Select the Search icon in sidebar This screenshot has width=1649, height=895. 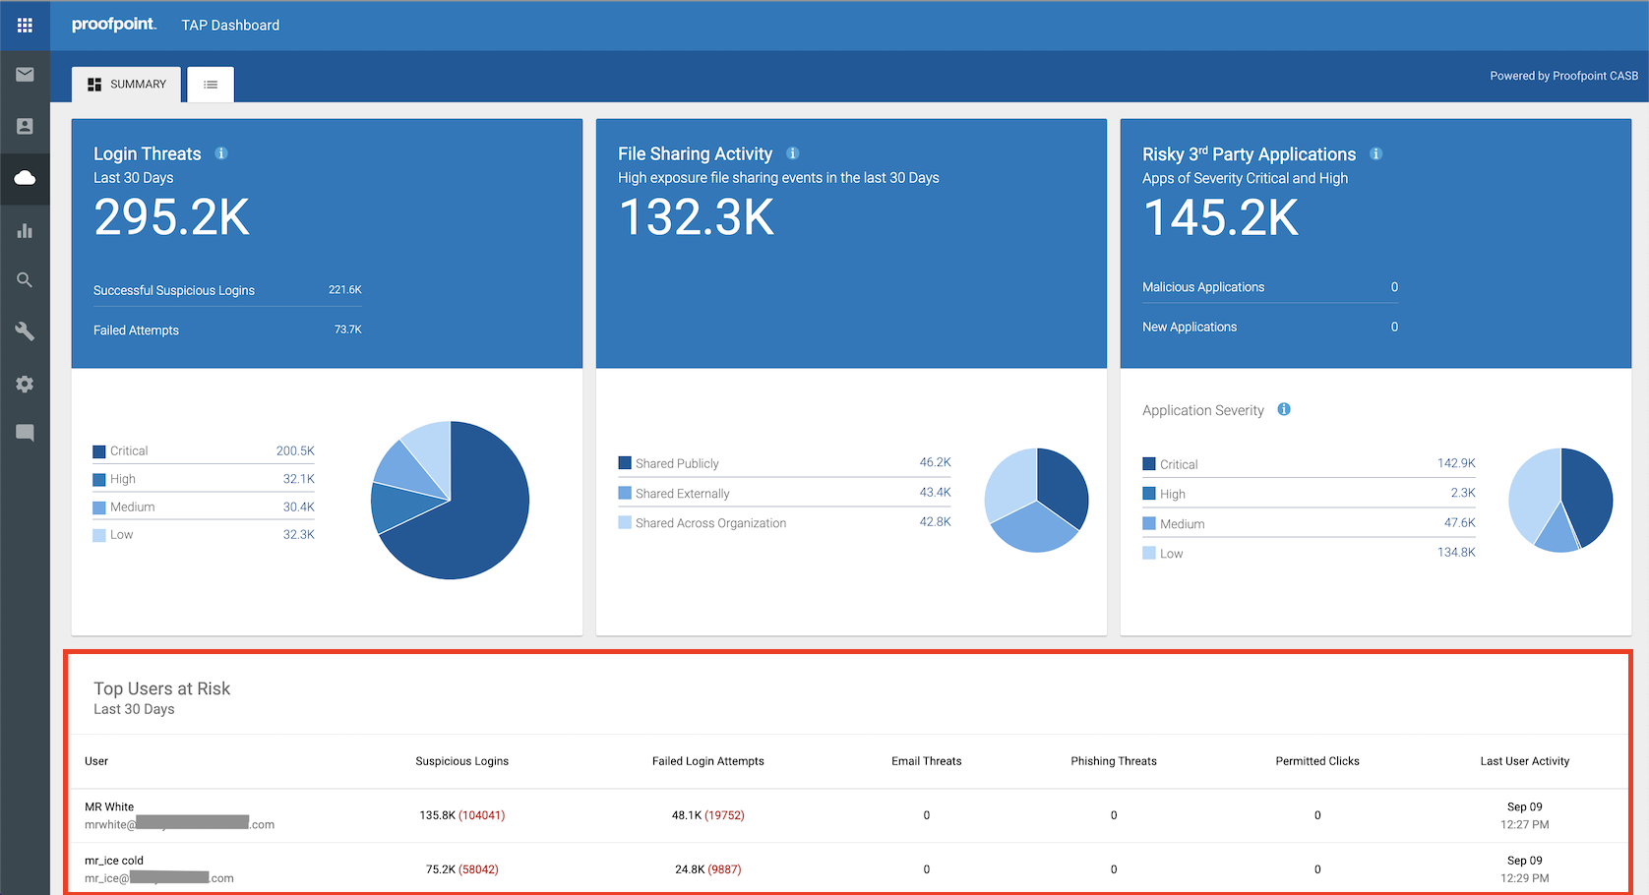[25, 280]
